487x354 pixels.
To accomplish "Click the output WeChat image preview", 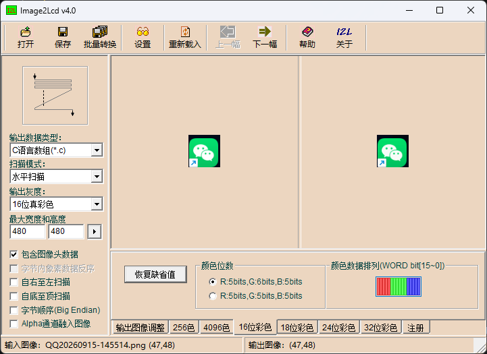I will [x=392, y=151].
